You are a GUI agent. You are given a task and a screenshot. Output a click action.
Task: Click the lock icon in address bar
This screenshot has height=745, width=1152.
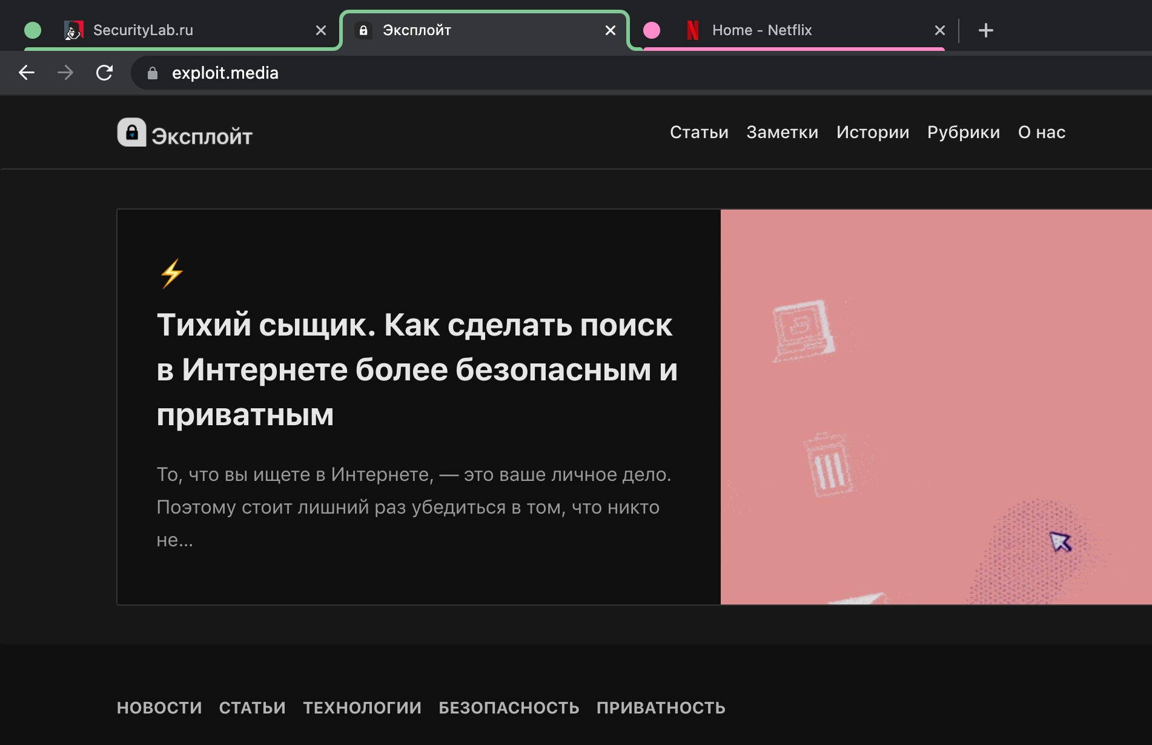coord(153,73)
